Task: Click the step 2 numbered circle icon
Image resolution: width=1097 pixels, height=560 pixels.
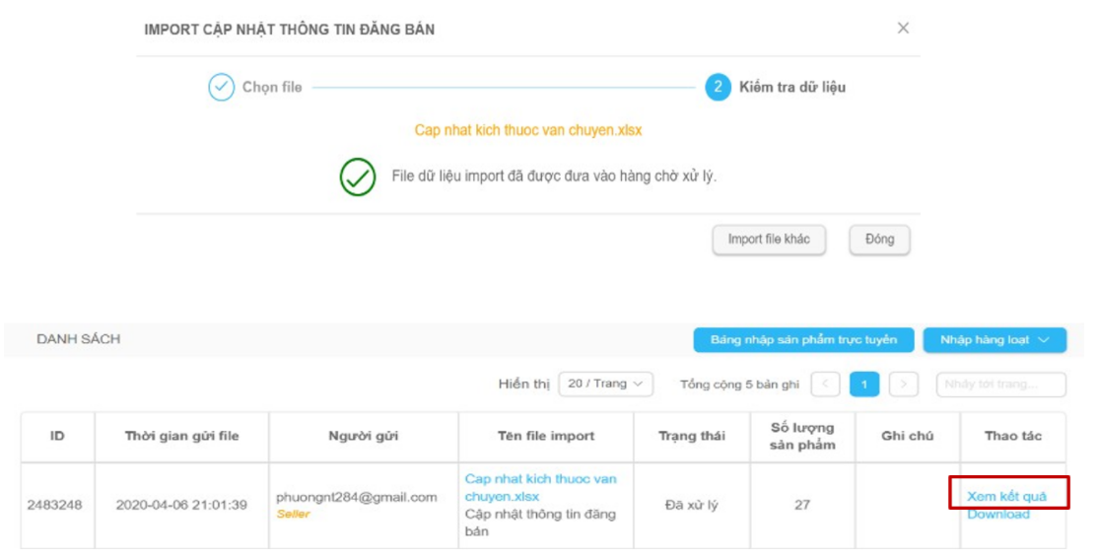Action: coord(718,88)
